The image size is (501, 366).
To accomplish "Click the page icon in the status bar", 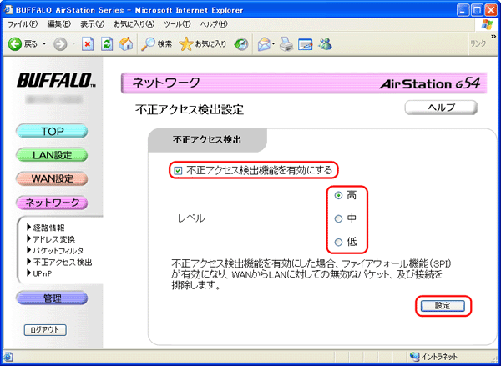I will [8, 357].
